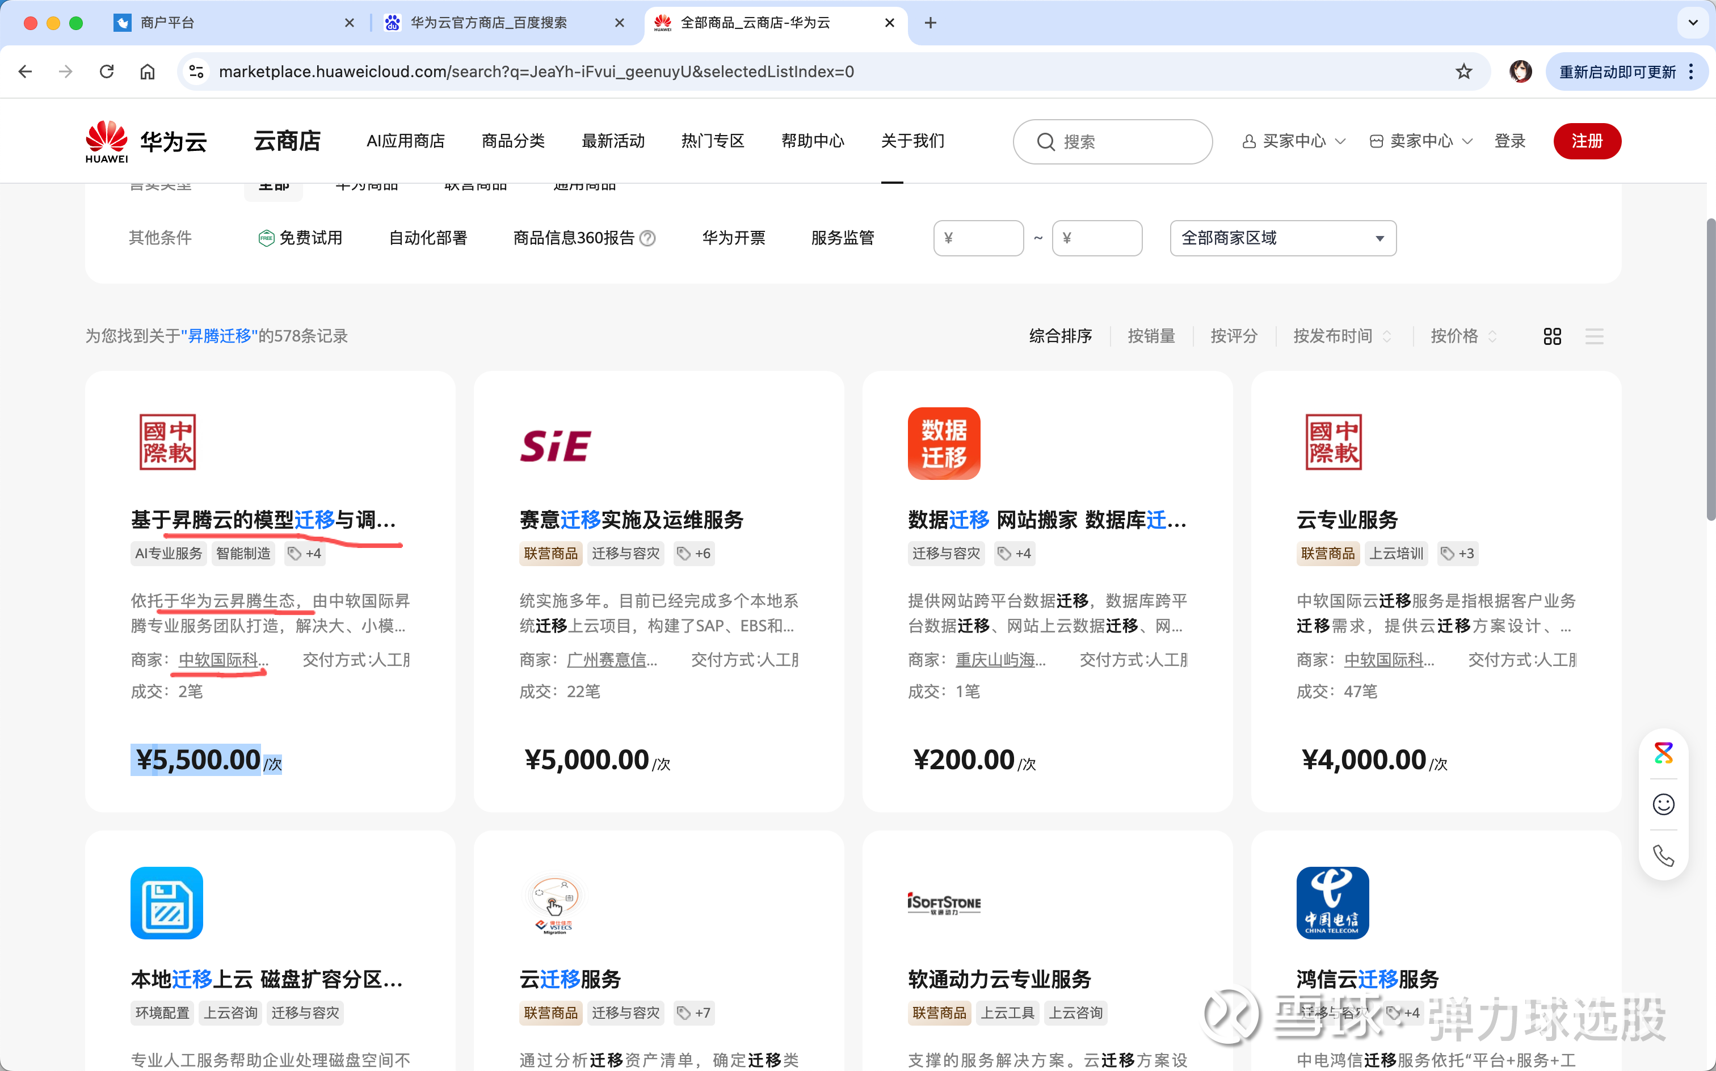Toggle the 华为开票 filter option
1716x1071 pixels.
[x=733, y=238]
